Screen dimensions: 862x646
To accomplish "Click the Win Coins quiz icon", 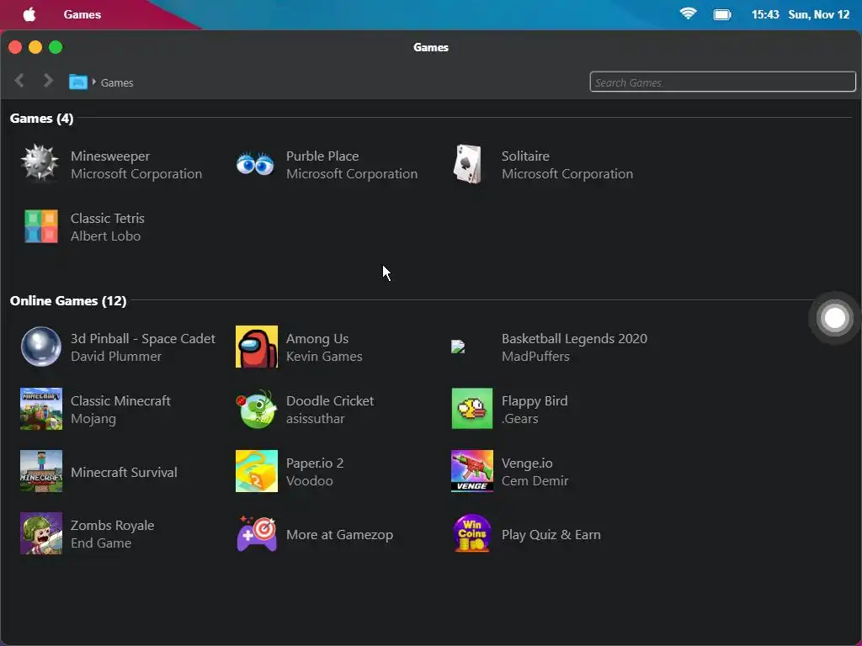I will click(x=472, y=533).
